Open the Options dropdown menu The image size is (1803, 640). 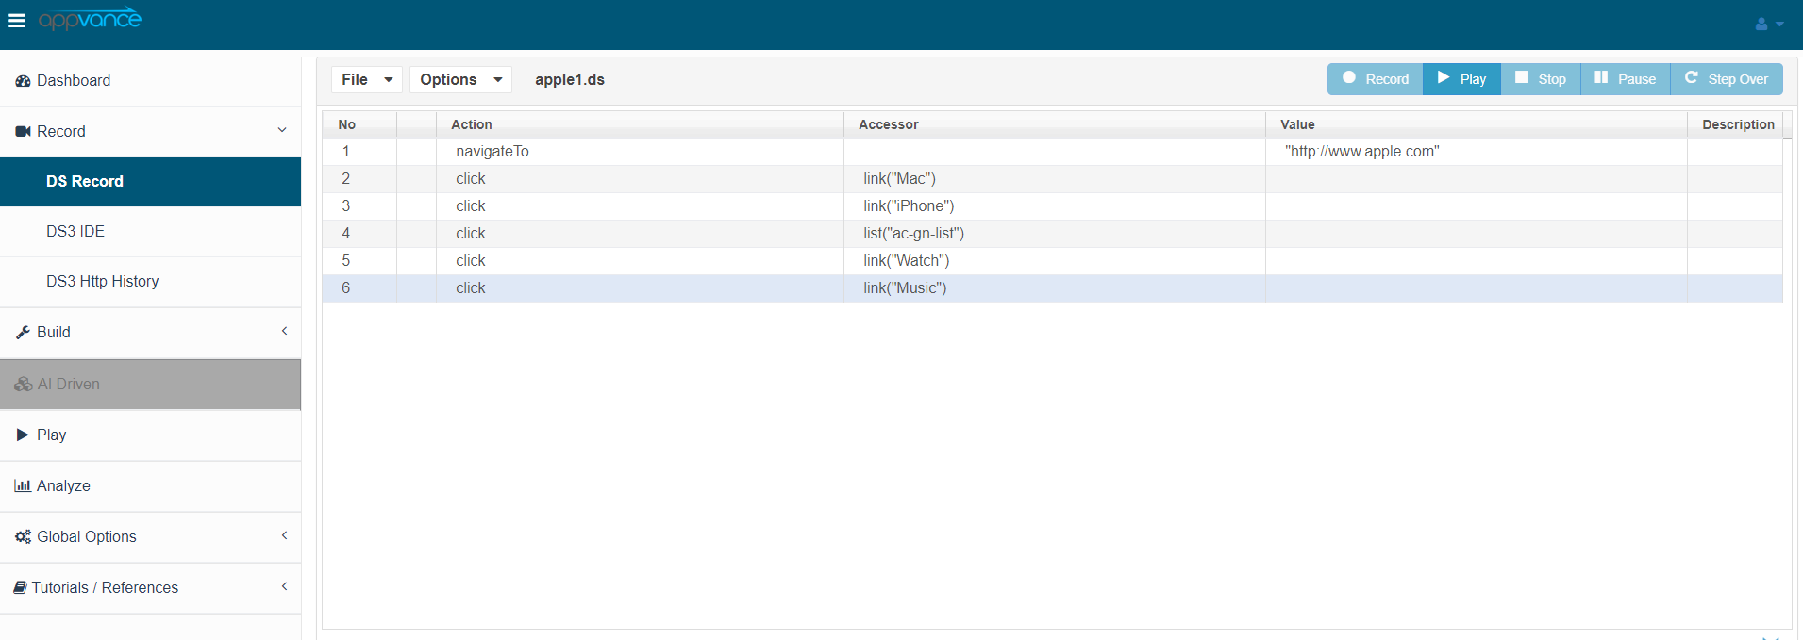click(460, 80)
